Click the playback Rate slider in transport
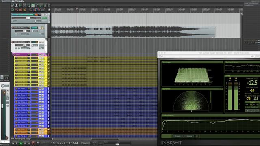Image resolution: width=260 pixels, height=146 pixels. (x=117, y=144)
